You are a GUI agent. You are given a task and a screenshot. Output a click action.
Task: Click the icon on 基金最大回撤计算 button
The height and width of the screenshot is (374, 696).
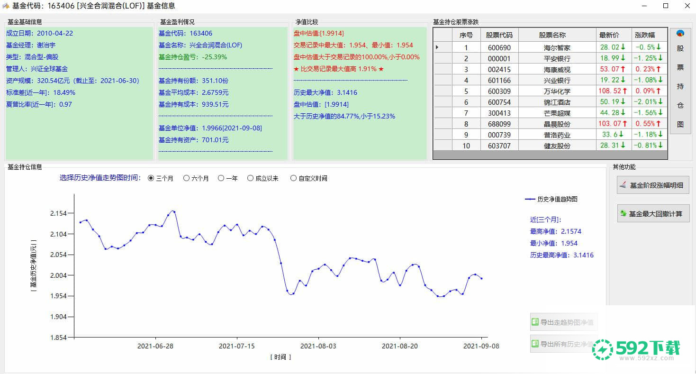624,214
